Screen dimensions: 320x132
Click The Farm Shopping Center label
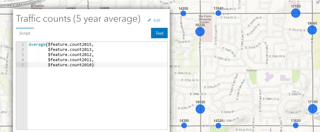204,19
